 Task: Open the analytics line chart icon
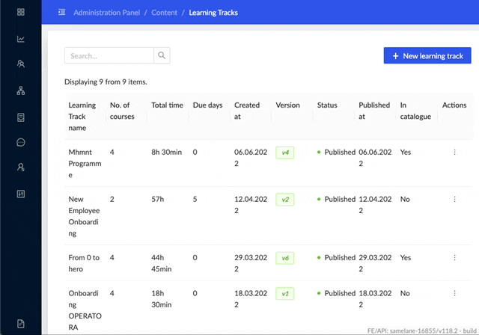[x=21, y=39]
